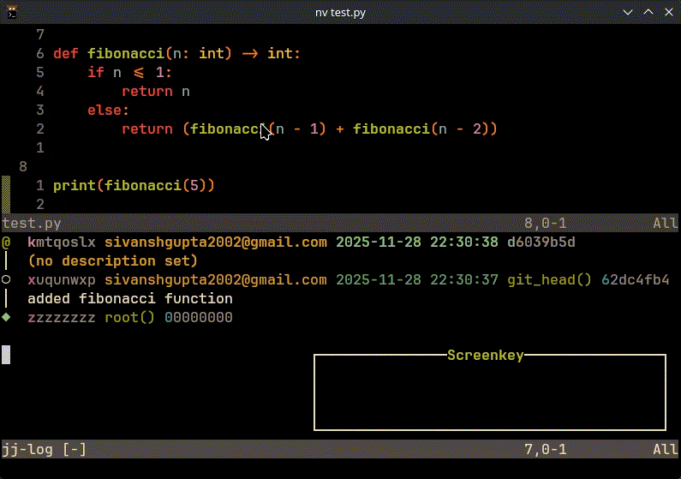Click the terminal icon in the title bar

tap(10, 11)
